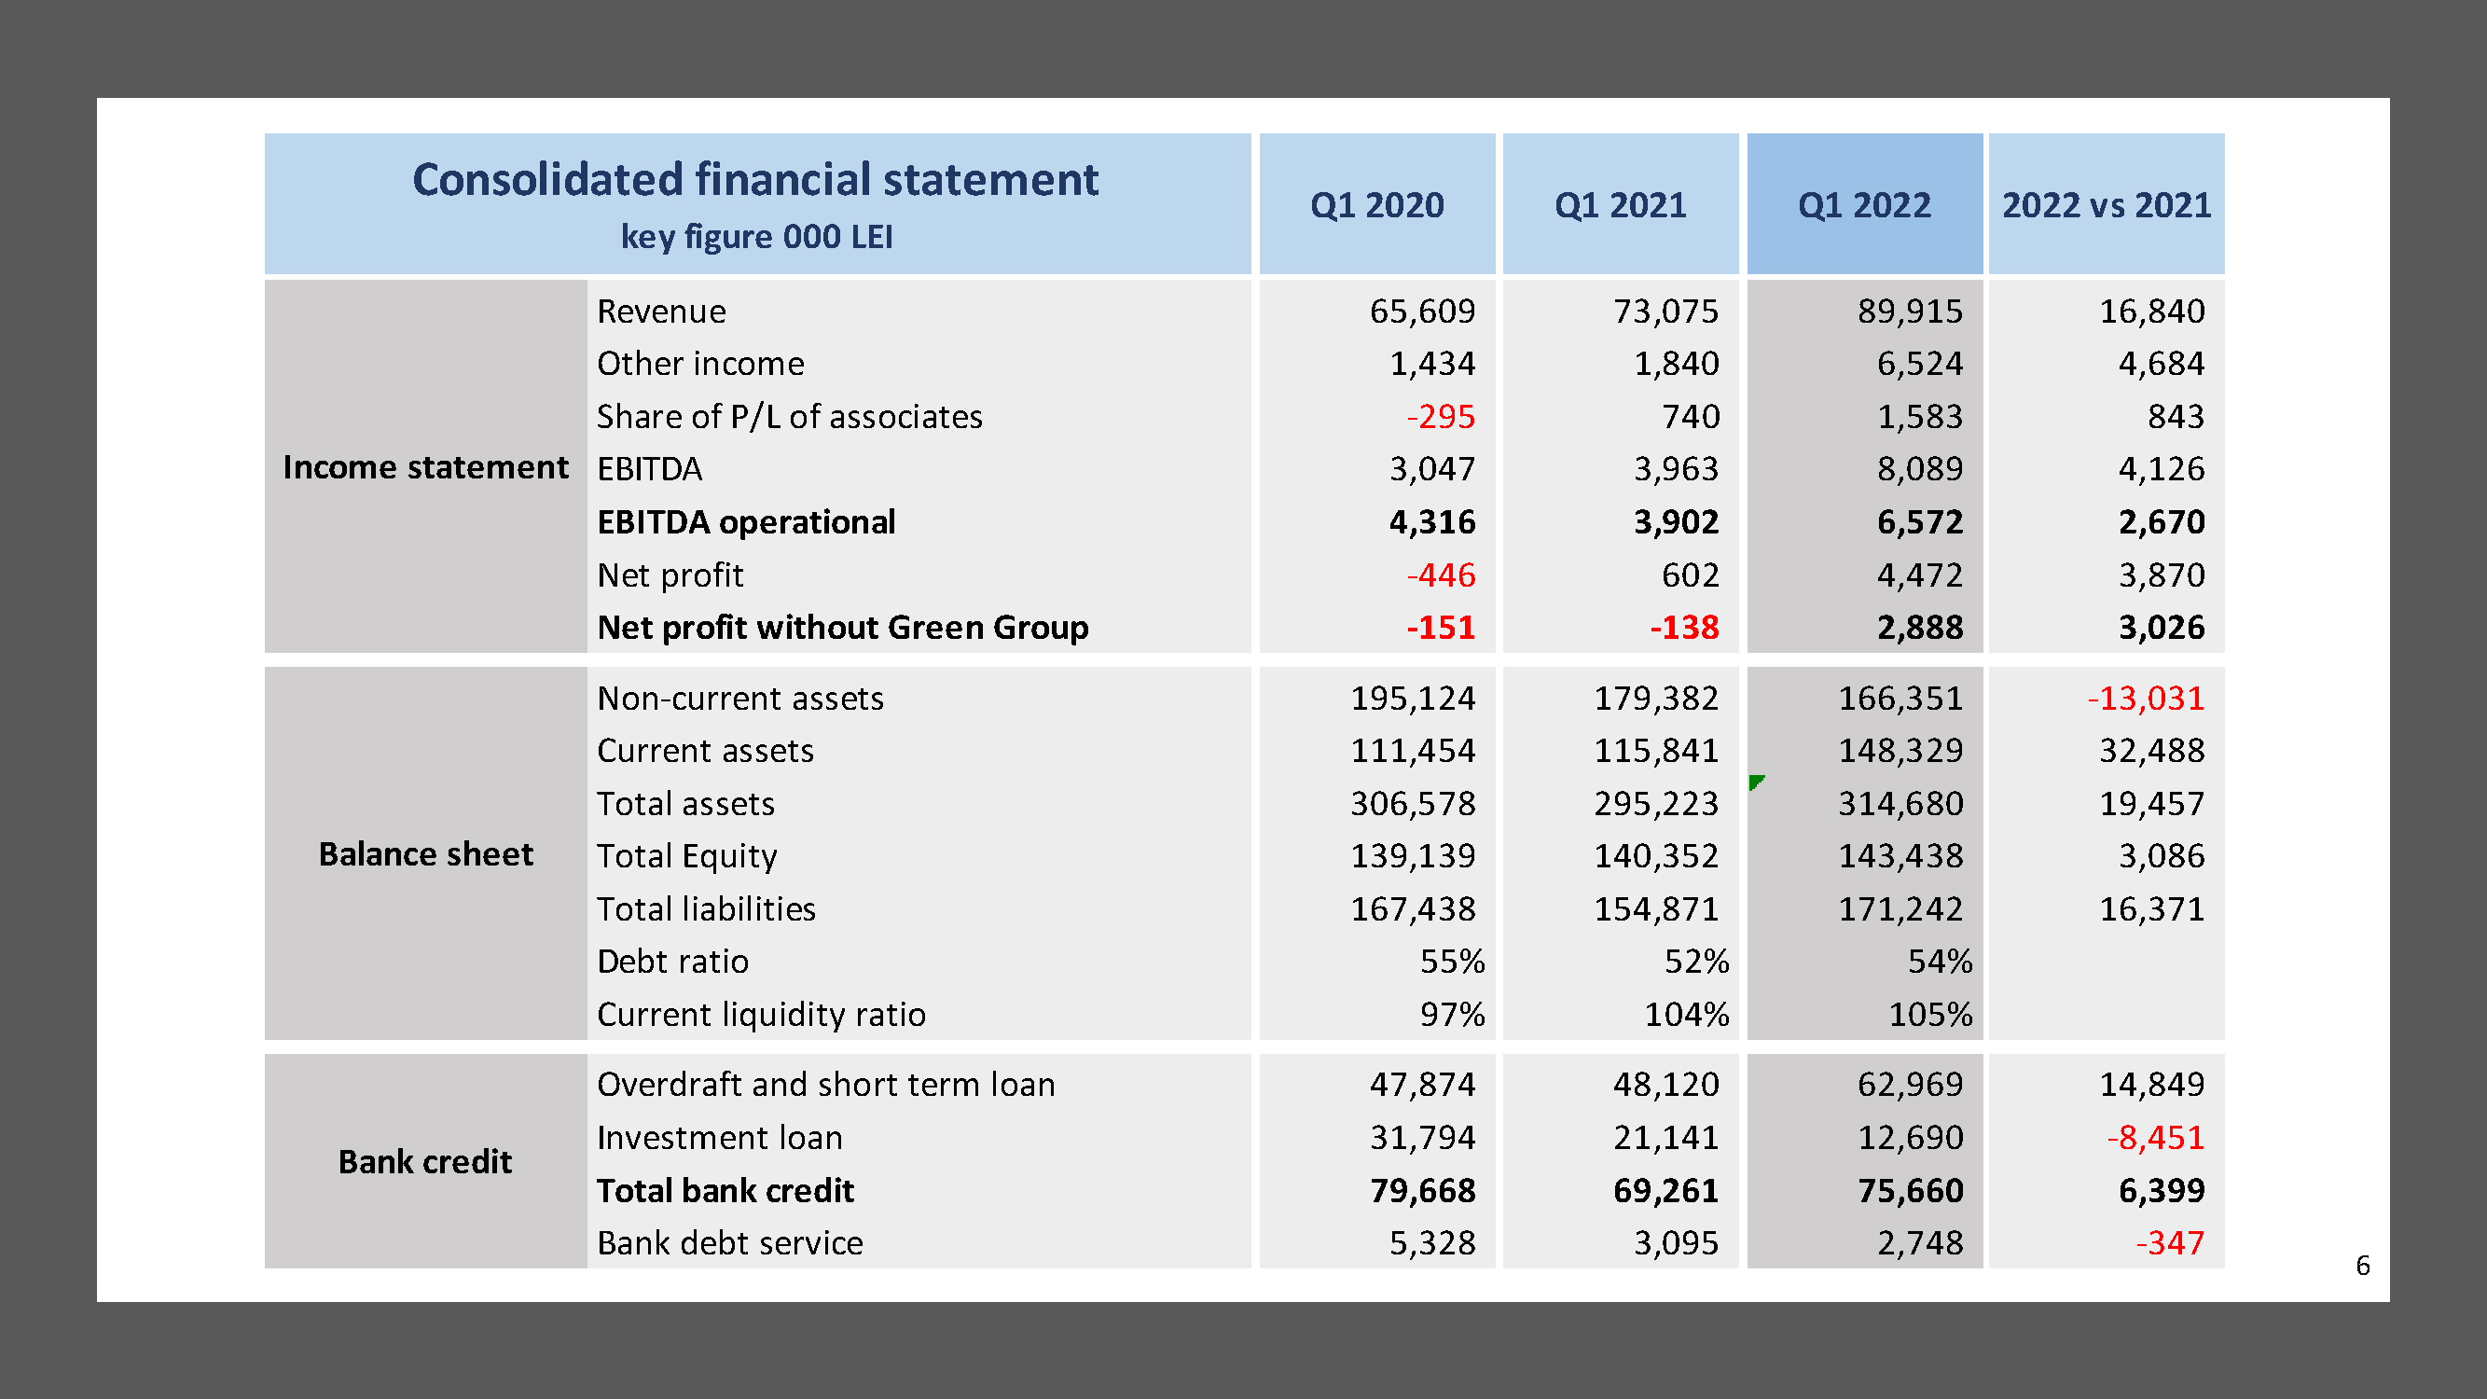Screen dimensions: 2487x1399
Task: Click the EBITDA operational row label
Action: pyautogui.click(x=745, y=522)
